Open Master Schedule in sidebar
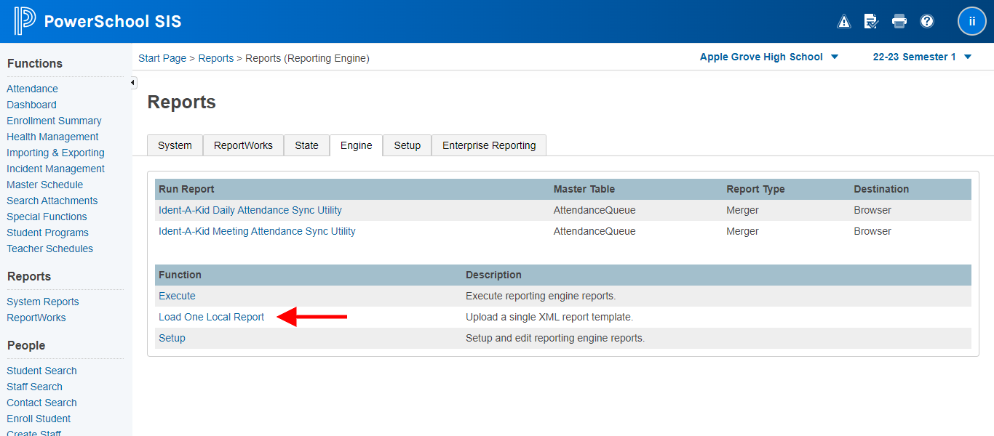The image size is (994, 436). [44, 185]
